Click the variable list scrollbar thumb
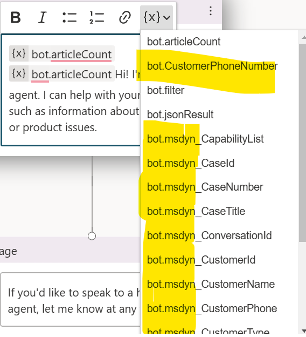This screenshot has width=306, height=337. pyautogui.click(x=302, y=143)
